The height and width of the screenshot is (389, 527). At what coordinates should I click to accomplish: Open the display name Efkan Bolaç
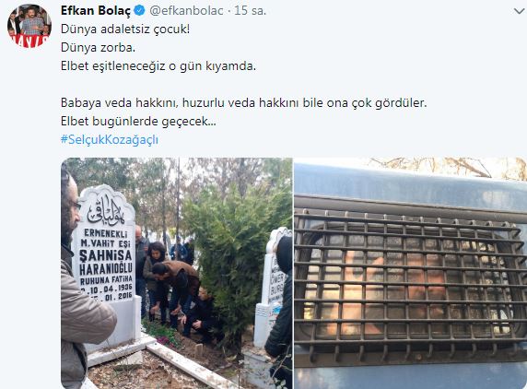pyautogui.click(x=96, y=10)
